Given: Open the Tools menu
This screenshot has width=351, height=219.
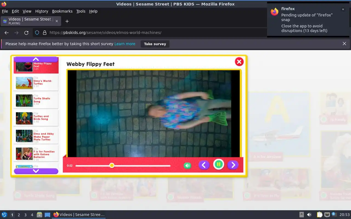Looking at the screenshot, I should coord(81,11).
